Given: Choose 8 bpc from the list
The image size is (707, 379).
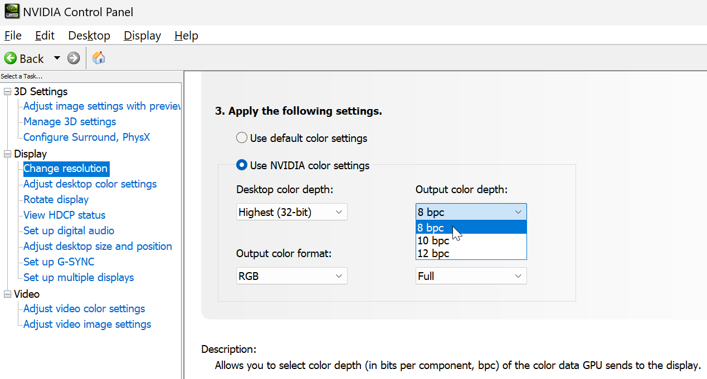Looking at the screenshot, I should click(x=471, y=228).
